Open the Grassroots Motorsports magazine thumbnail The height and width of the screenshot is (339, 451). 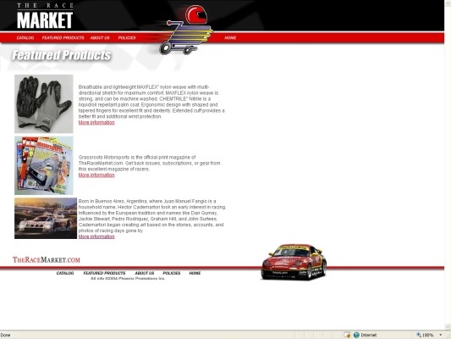(x=44, y=165)
